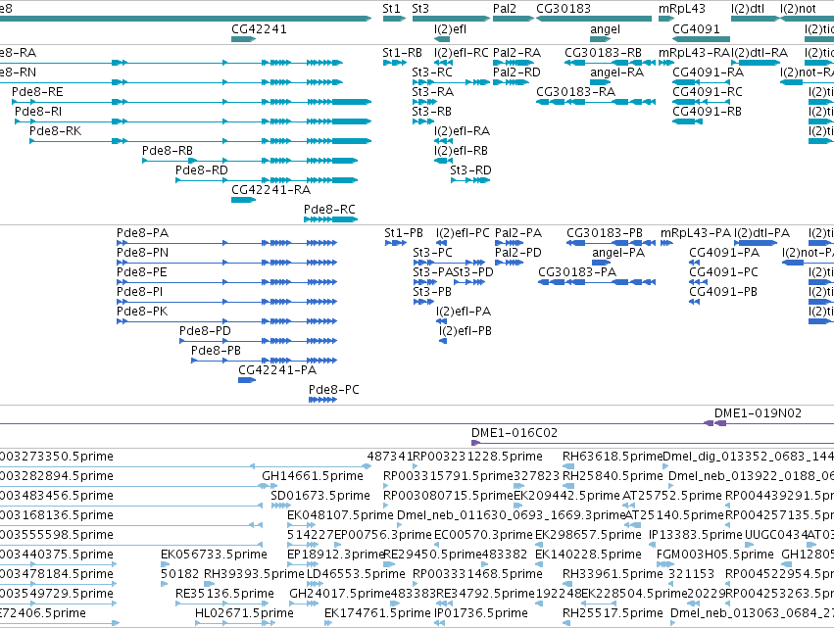The height and width of the screenshot is (628, 834).
Task: Select the DME1-019N02 BAC label
Action: (x=758, y=413)
